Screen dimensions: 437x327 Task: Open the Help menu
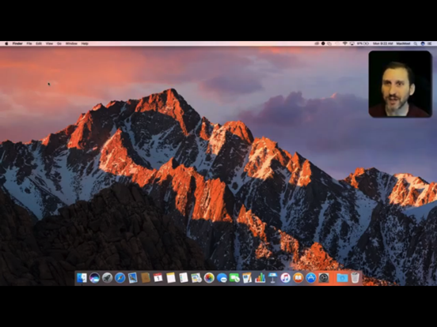[85, 43]
